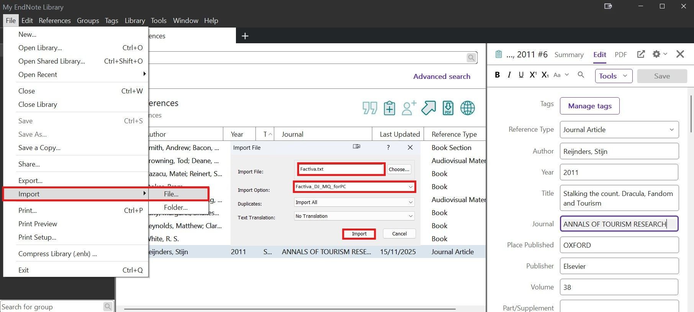
Task: Open the References menu
Action: coord(54,21)
